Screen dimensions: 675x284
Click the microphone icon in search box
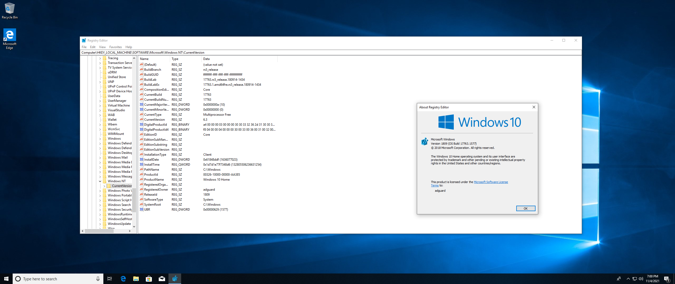[x=98, y=279]
